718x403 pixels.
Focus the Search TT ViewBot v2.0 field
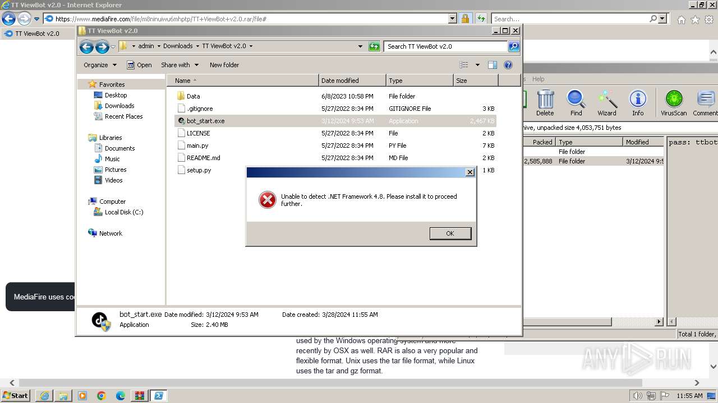coord(446,46)
